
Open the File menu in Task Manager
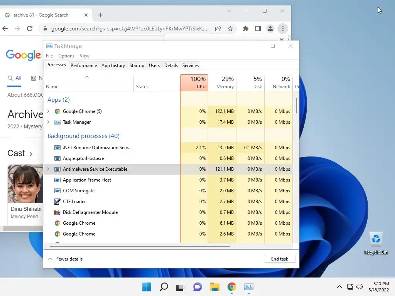[49, 56]
